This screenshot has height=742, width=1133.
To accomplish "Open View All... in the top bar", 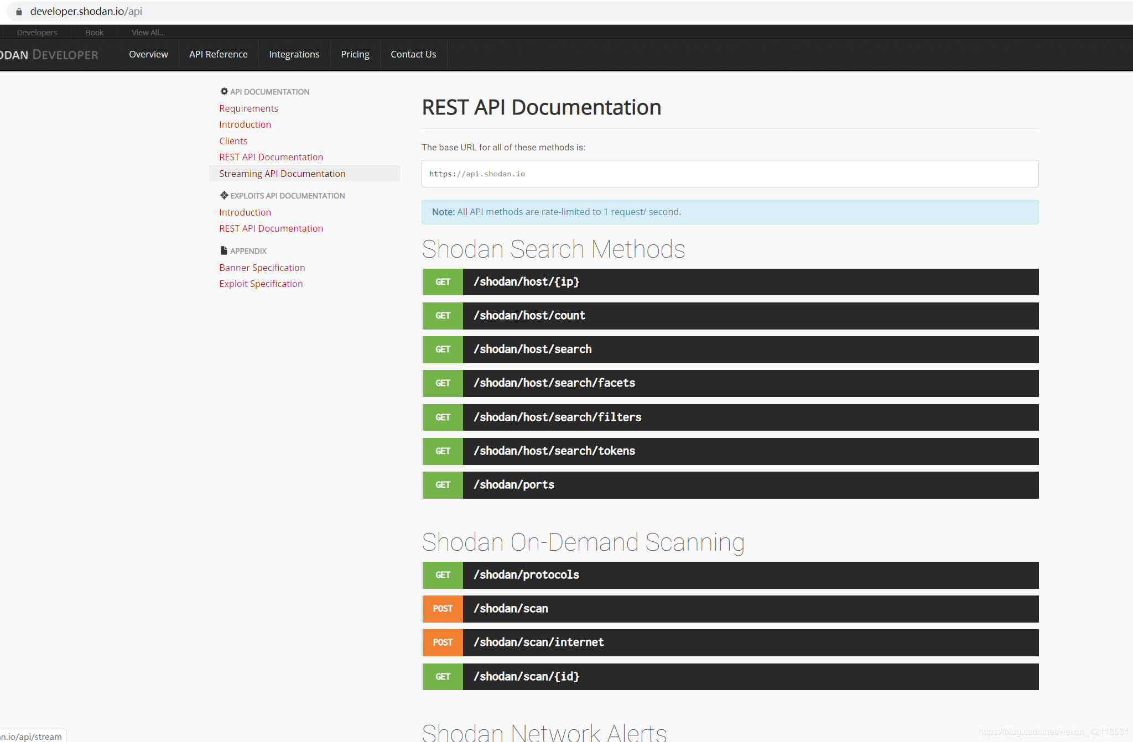I will point(148,33).
